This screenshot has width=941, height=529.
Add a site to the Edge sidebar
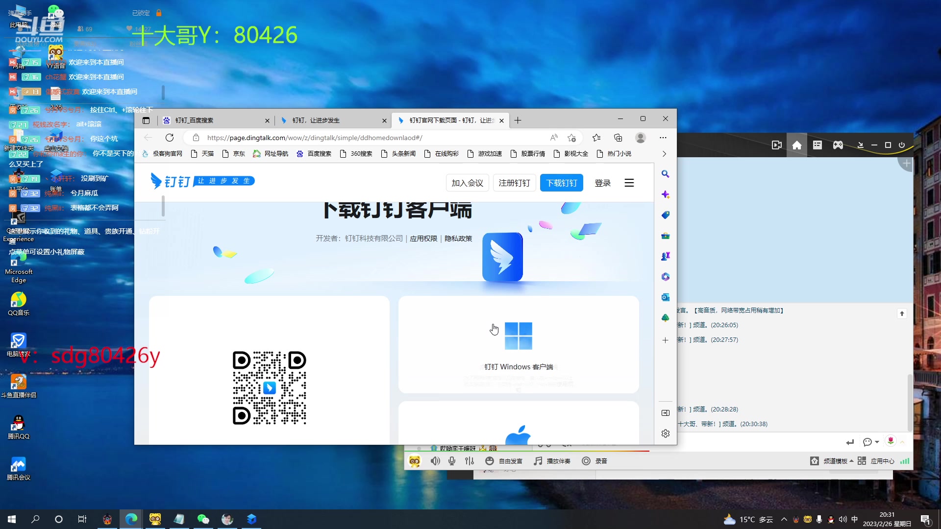pos(665,340)
